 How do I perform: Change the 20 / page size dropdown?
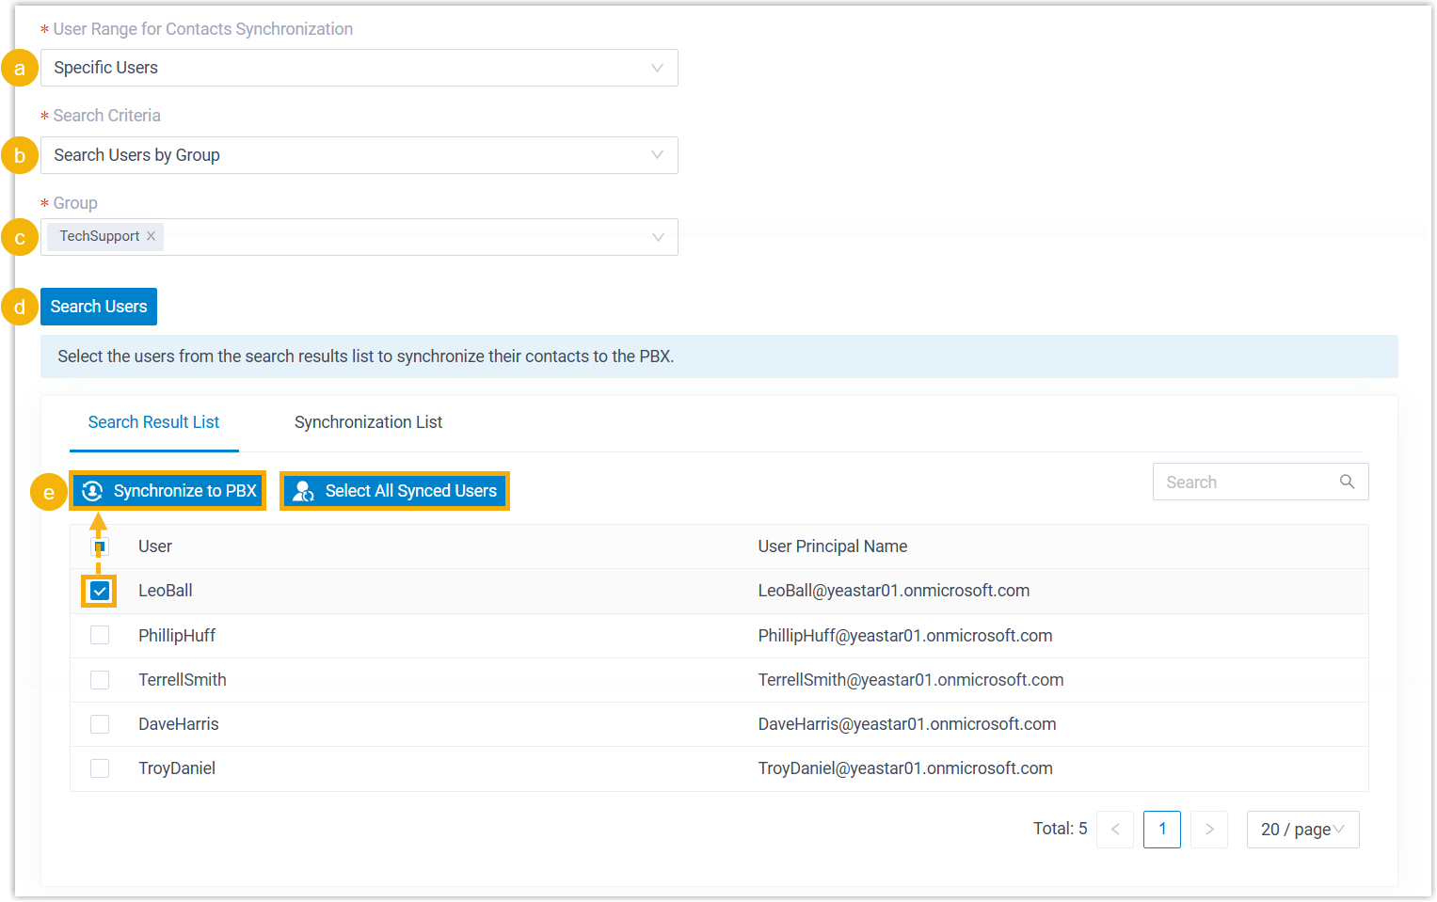coord(1302,830)
